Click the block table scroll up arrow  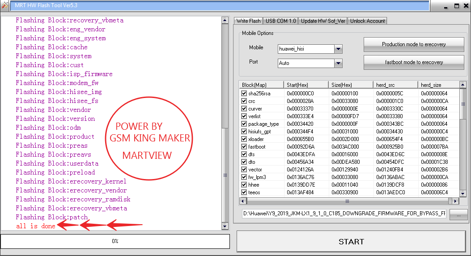[463, 85]
